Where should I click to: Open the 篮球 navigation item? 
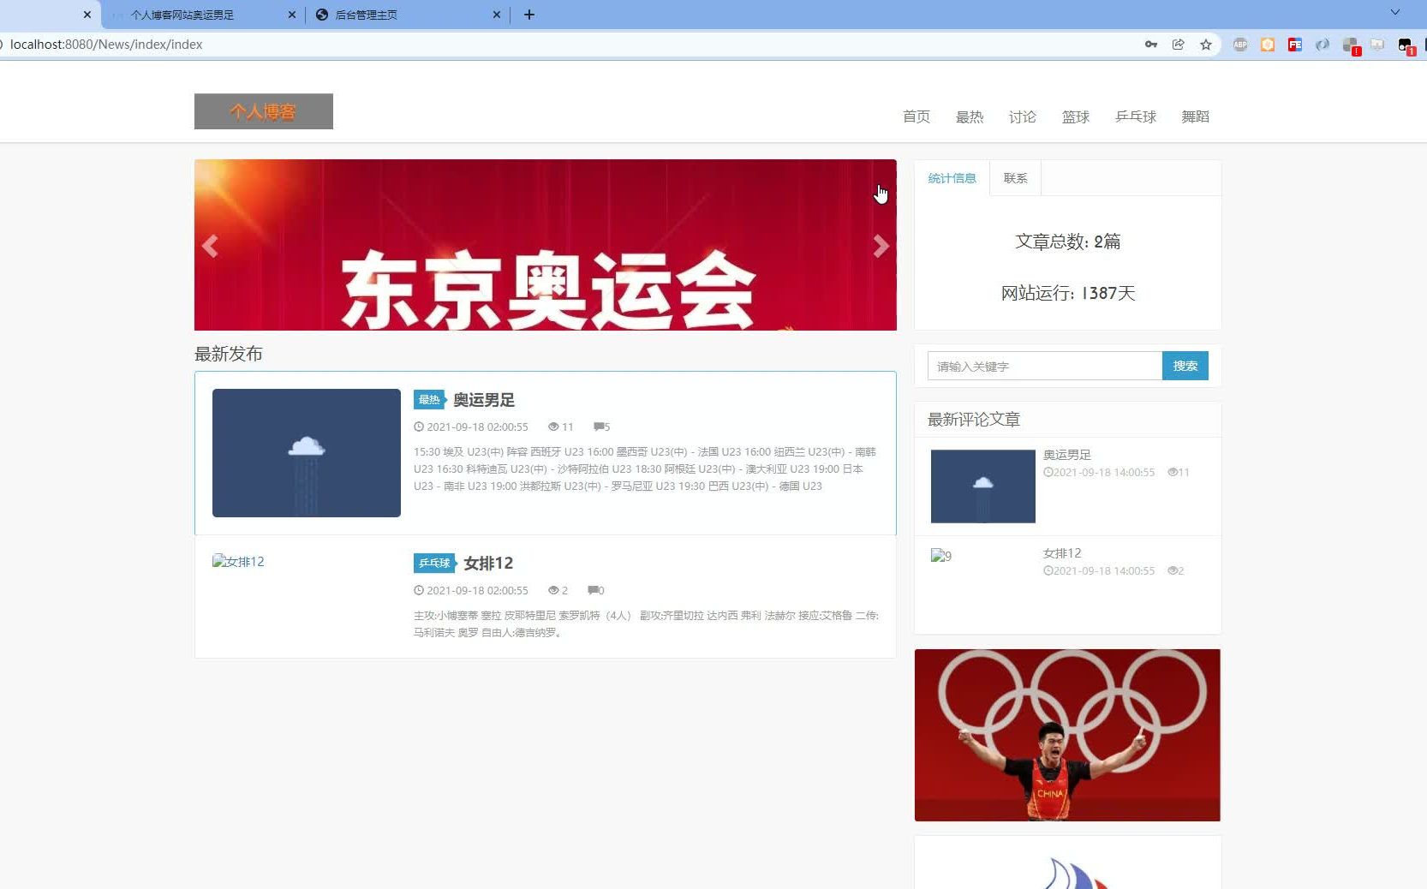click(x=1075, y=116)
